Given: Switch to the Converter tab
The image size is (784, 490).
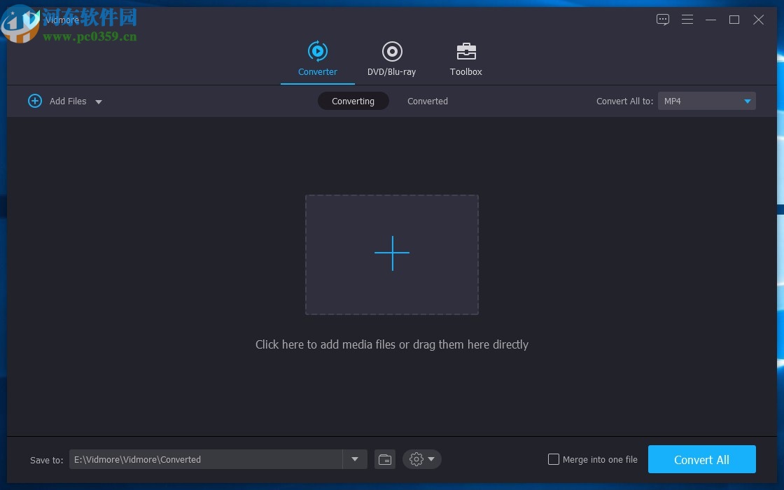Looking at the screenshot, I should (x=318, y=59).
